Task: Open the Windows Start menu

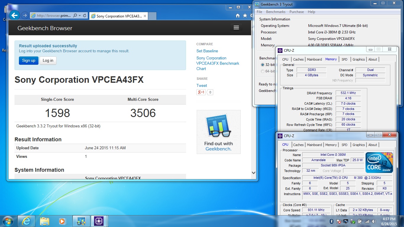Action: 7,221
